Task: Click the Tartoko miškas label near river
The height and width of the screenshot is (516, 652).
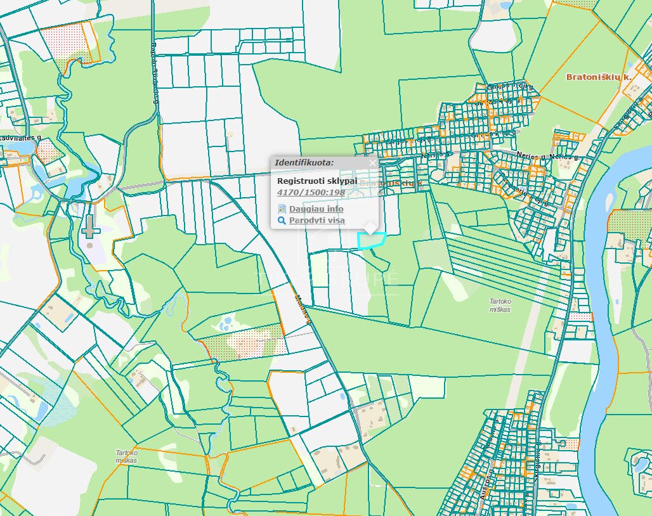Action: click(500, 306)
